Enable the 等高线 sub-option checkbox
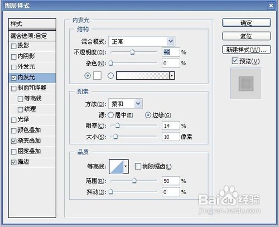 pos(20,99)
